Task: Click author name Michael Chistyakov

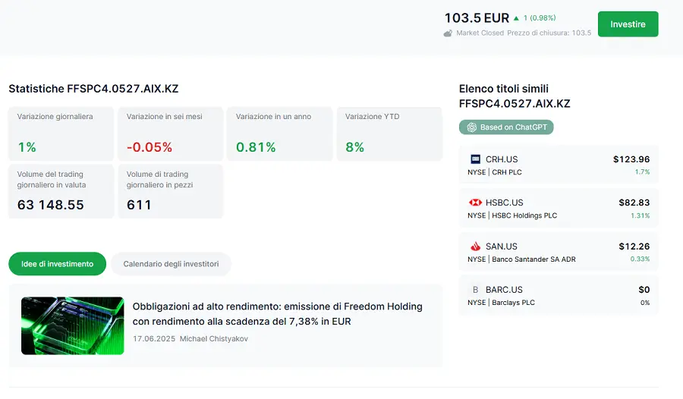Action: pyautogui.click(x=213, y=338)
